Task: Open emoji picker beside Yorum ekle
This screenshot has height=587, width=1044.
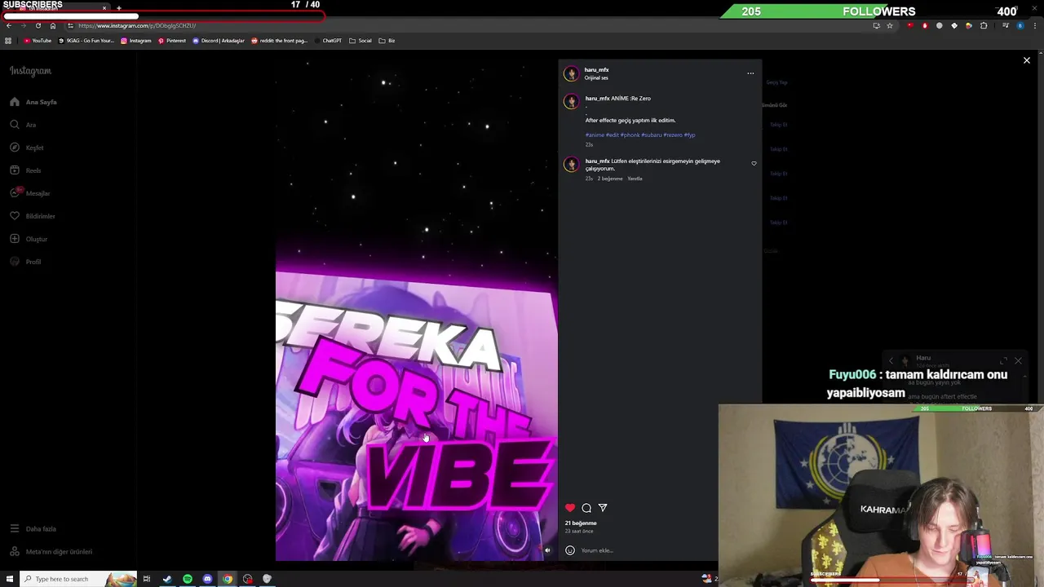Action: (570, 550)
